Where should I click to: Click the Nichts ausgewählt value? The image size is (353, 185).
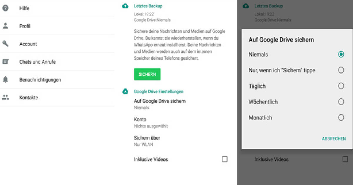pos(151,126)
